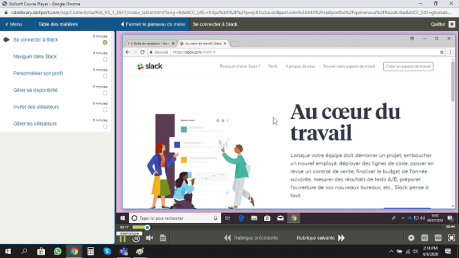Viewport: 459px width, 258px height.
Task: Open the video browser three-dot menu
Action: coord(450,52)
